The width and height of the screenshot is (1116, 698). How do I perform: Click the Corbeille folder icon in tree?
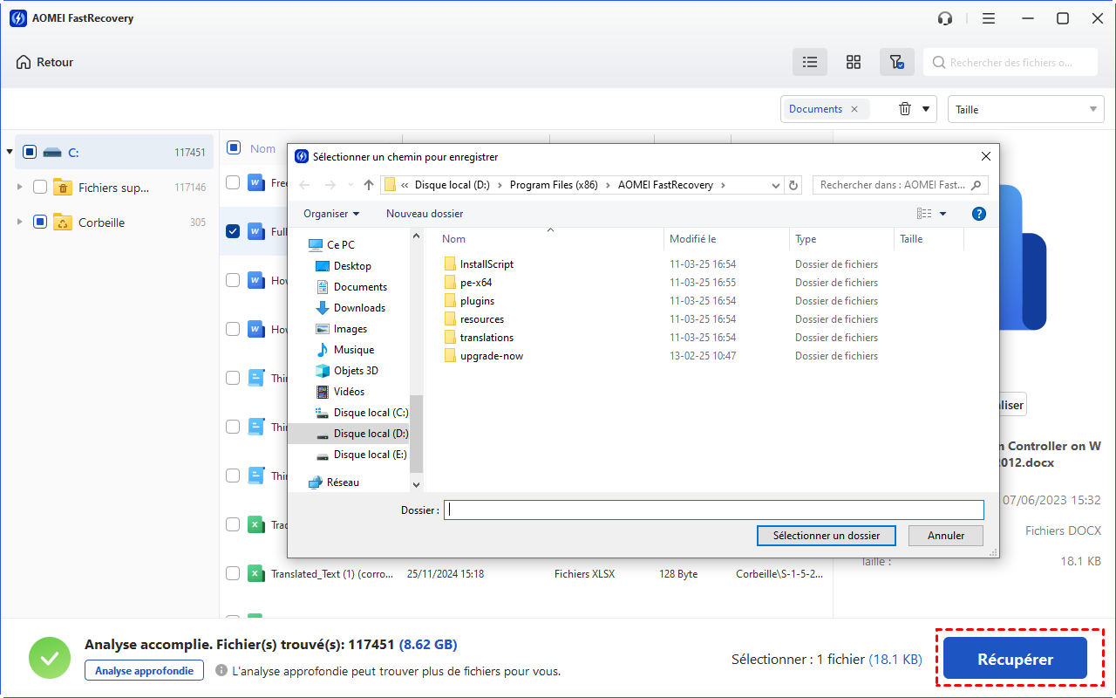tap(63, 222)
